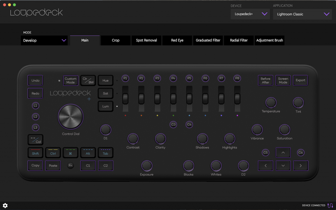
Task: Open the Application dropdown showing Lightroom Classic
Action: tap(302, 14)
